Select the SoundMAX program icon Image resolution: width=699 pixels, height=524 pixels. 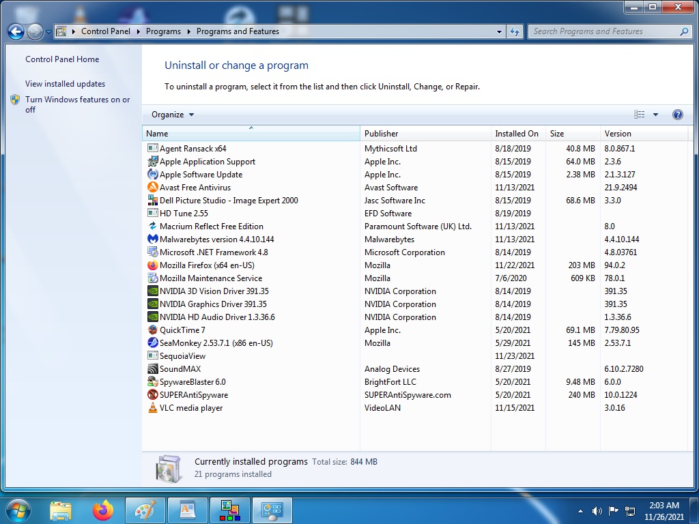click(x=152, y=368)
